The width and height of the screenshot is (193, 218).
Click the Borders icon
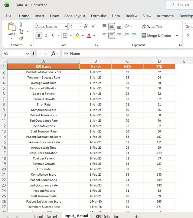point(65,35)
